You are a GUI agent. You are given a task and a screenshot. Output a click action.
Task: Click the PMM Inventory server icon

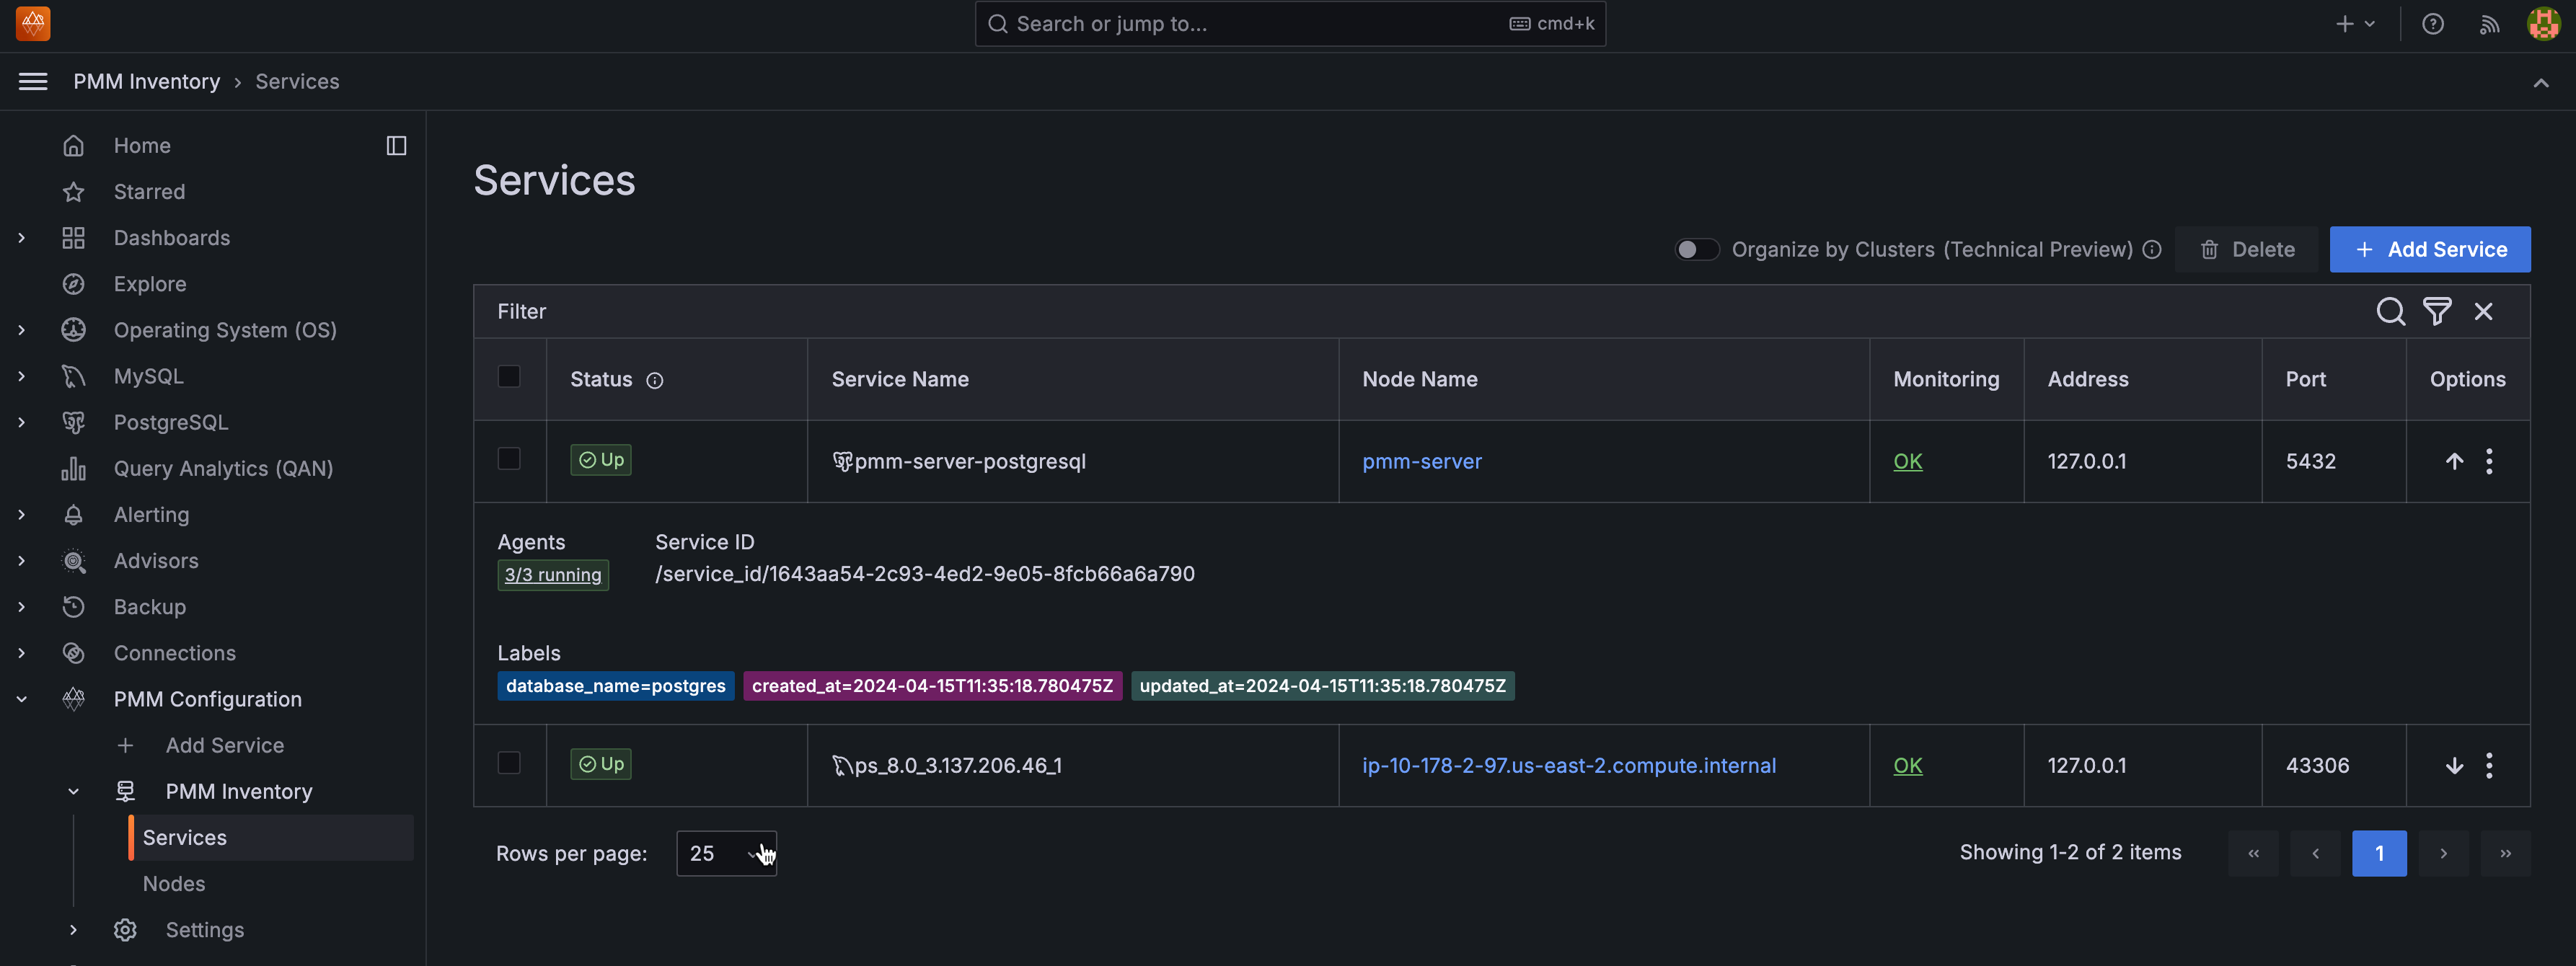(125, 791)
